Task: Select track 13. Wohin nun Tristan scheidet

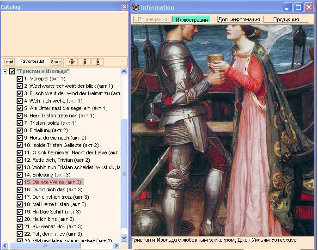Action: pos(72,167)
